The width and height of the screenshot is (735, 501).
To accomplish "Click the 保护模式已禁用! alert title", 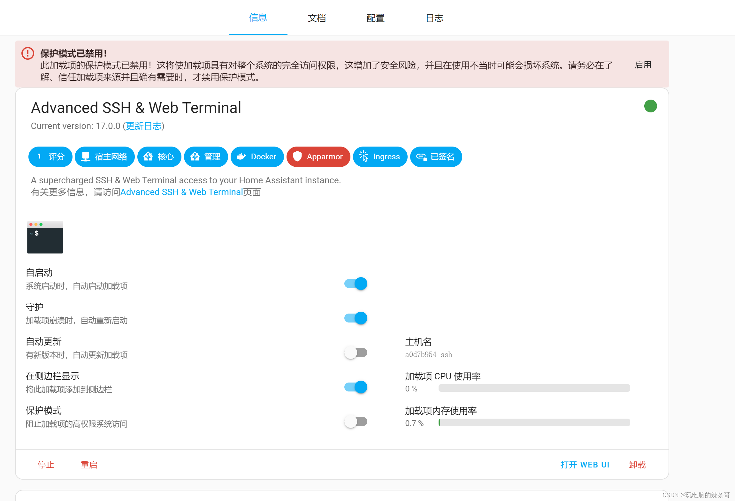I will click(73, 53).
